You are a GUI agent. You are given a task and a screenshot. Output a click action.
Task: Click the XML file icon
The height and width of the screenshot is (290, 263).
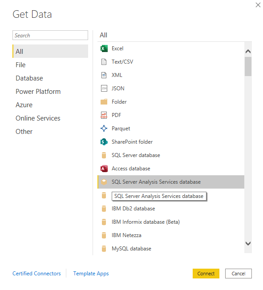click(104, 75)
